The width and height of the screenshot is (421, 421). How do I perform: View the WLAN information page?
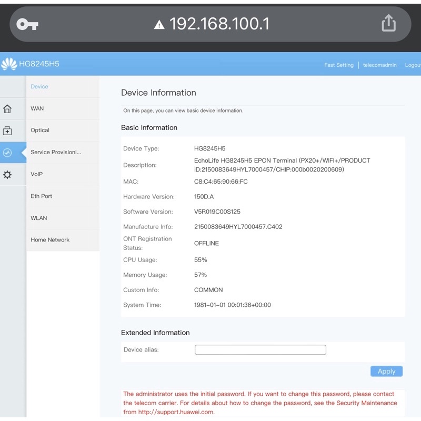[39, 218]
